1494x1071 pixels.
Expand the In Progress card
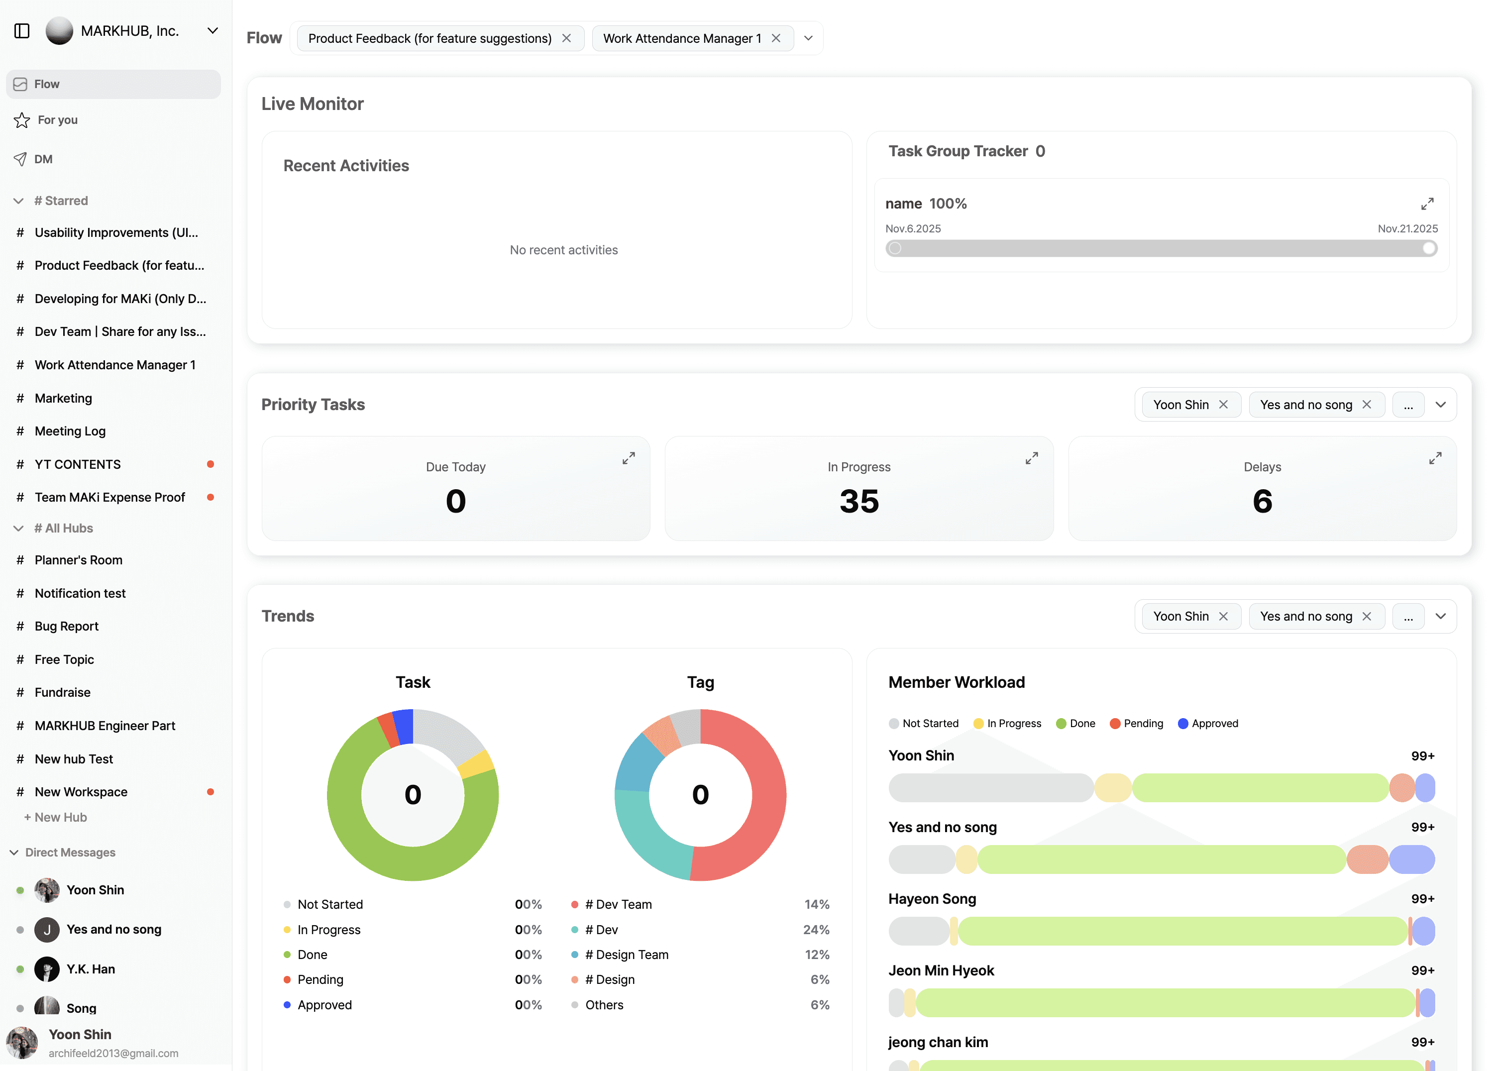point(1032,458)
